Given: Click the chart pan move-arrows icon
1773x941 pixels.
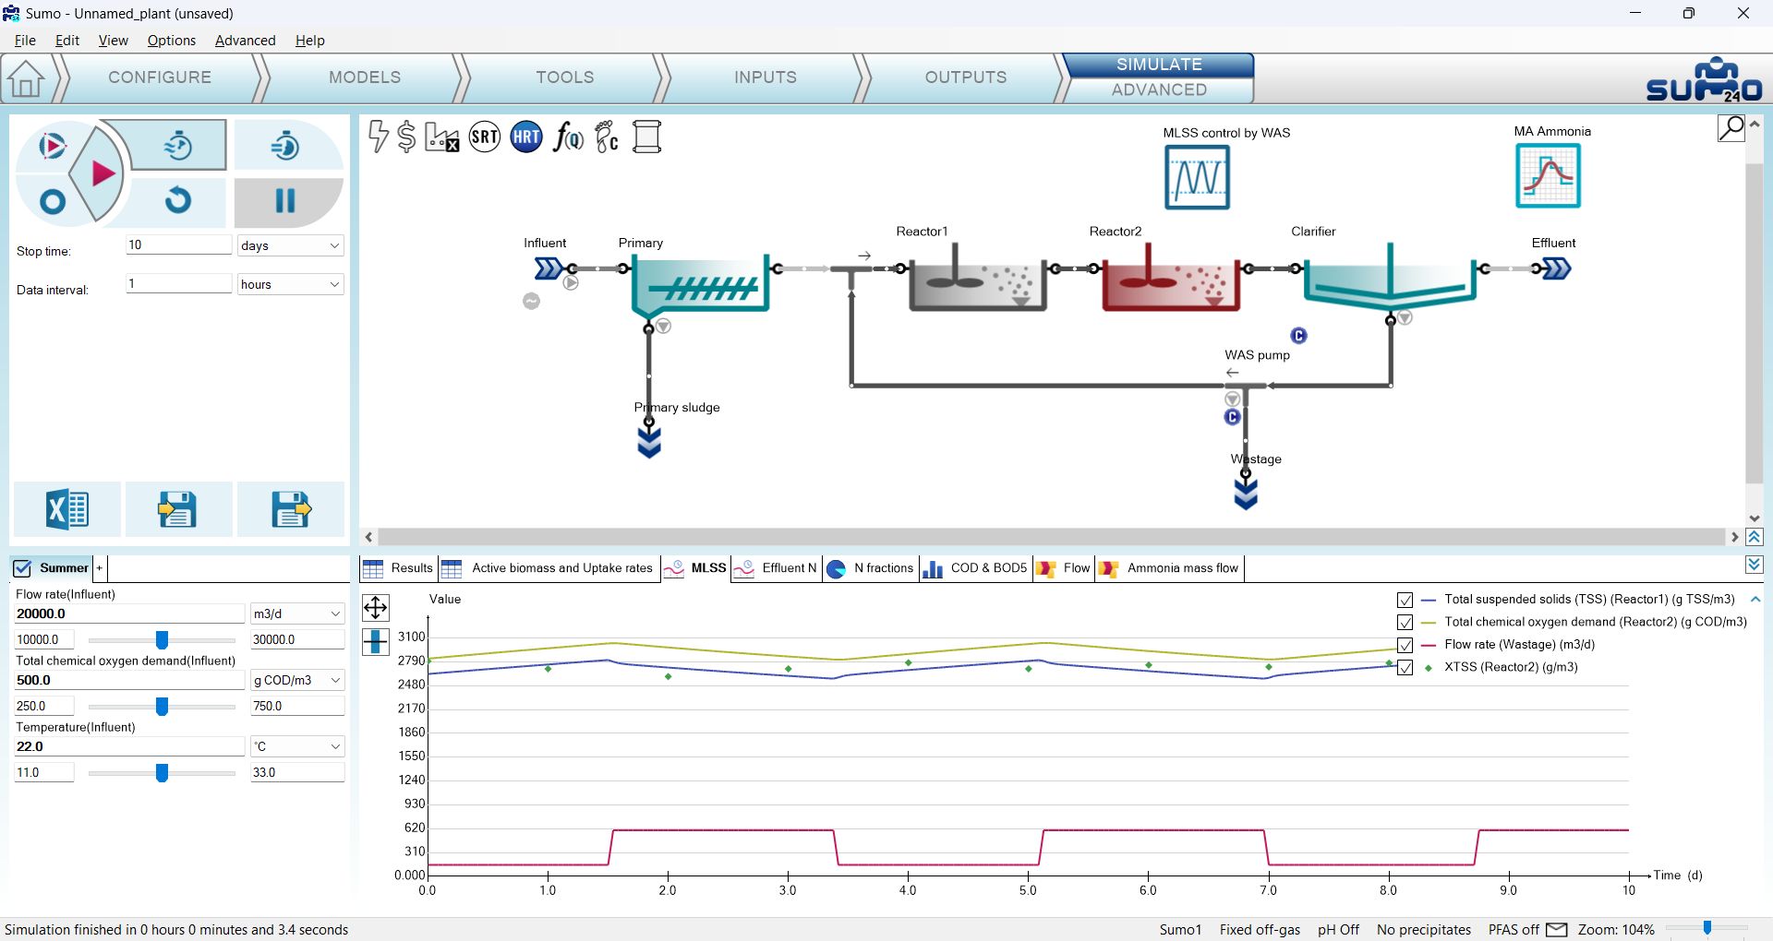Looking at the screenshot, I should tap(376, 607).
